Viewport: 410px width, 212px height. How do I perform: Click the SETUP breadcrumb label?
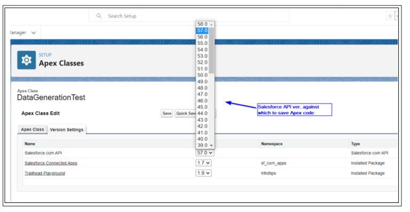pos(45,55)
